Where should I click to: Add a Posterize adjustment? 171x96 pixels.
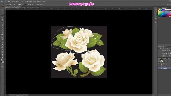click(x=165, y=56)
